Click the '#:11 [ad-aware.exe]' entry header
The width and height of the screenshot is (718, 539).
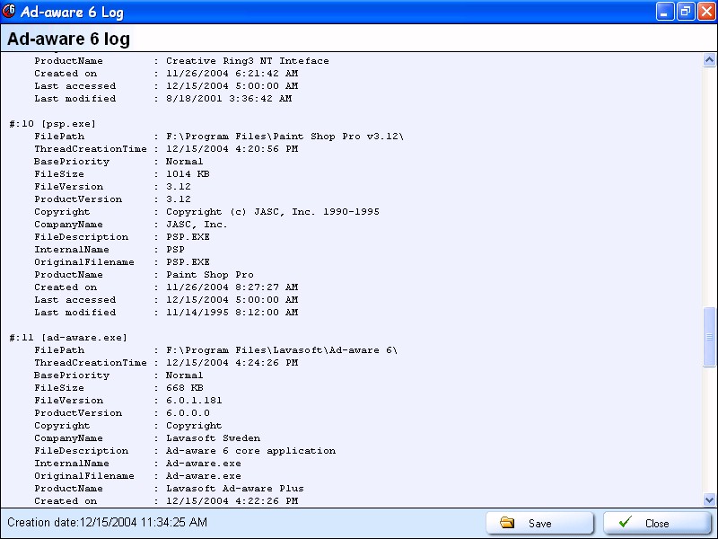[x=68, y=338]
